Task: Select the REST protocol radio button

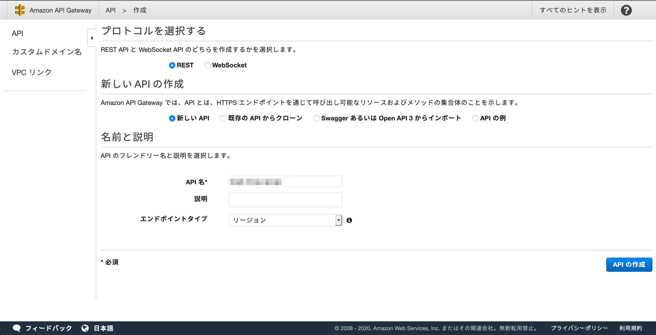Action: pyautogui.click(x=172, y=65)
